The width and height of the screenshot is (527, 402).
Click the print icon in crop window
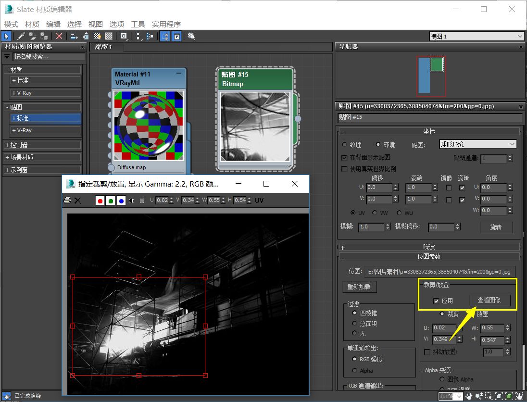click(x=67, y=201)
